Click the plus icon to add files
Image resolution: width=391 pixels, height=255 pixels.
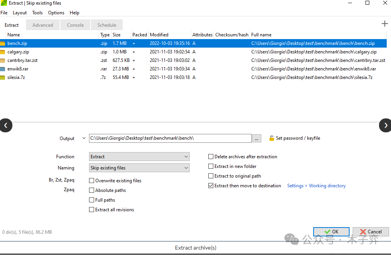pyautogui.click(x=384, y=24)
